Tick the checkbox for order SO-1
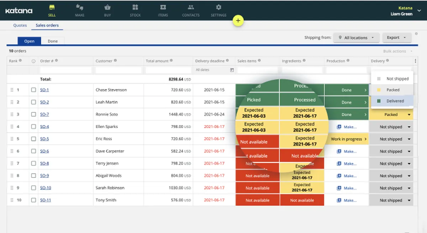The image size is (427, 233). tap(33, 90)
